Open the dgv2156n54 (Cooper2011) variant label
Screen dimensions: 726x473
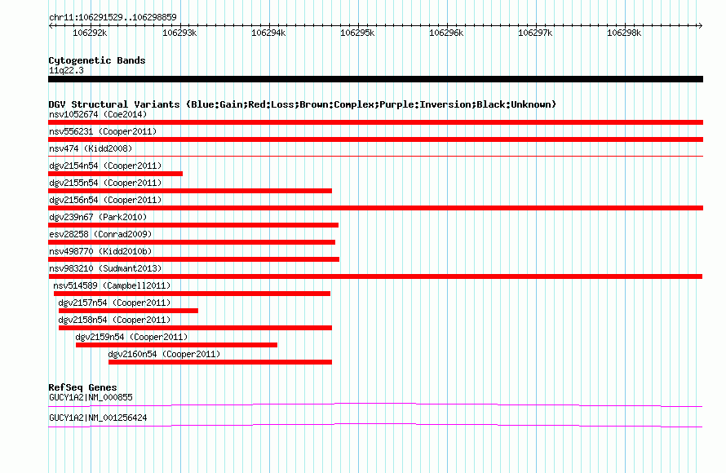click(105, 200)
